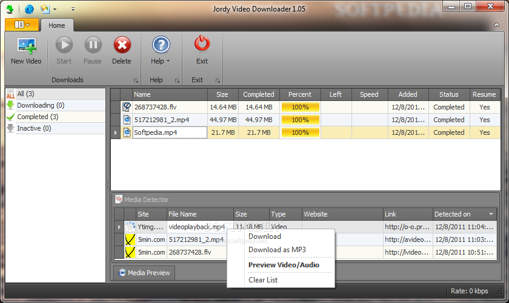
Task: Click file icon of 268737428.flv download
Action: [127, 107]
